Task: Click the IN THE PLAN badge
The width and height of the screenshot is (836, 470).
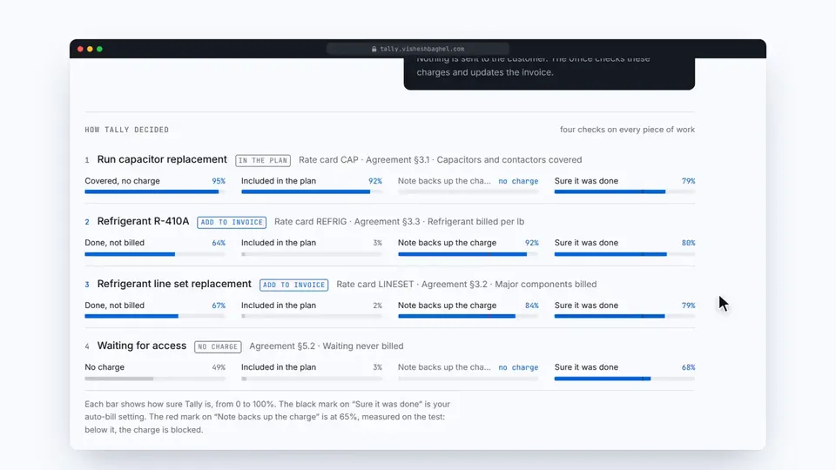Action: tap(263, 160)
